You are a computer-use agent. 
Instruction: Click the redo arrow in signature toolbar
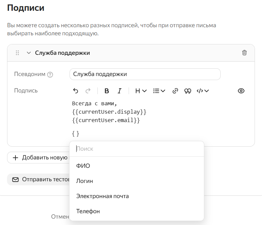[88, 91]
